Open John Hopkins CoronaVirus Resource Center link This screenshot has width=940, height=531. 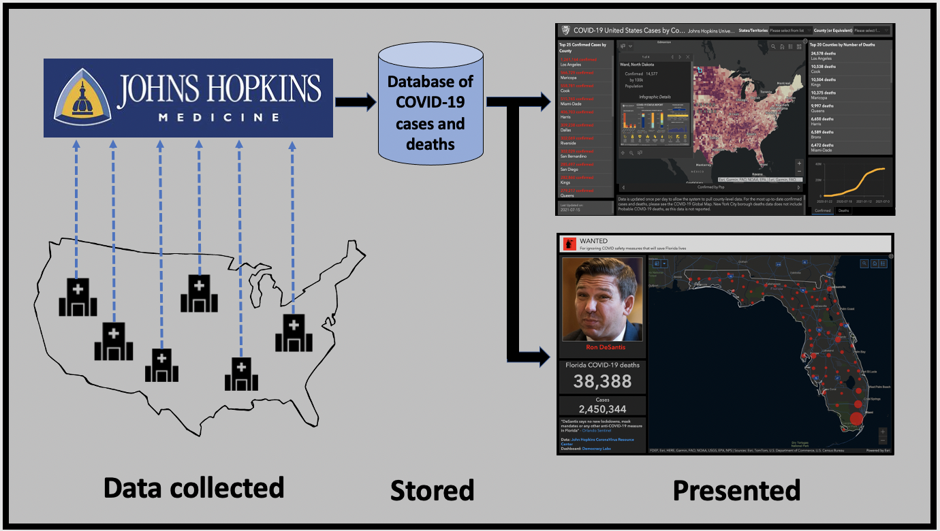[603, 442]
